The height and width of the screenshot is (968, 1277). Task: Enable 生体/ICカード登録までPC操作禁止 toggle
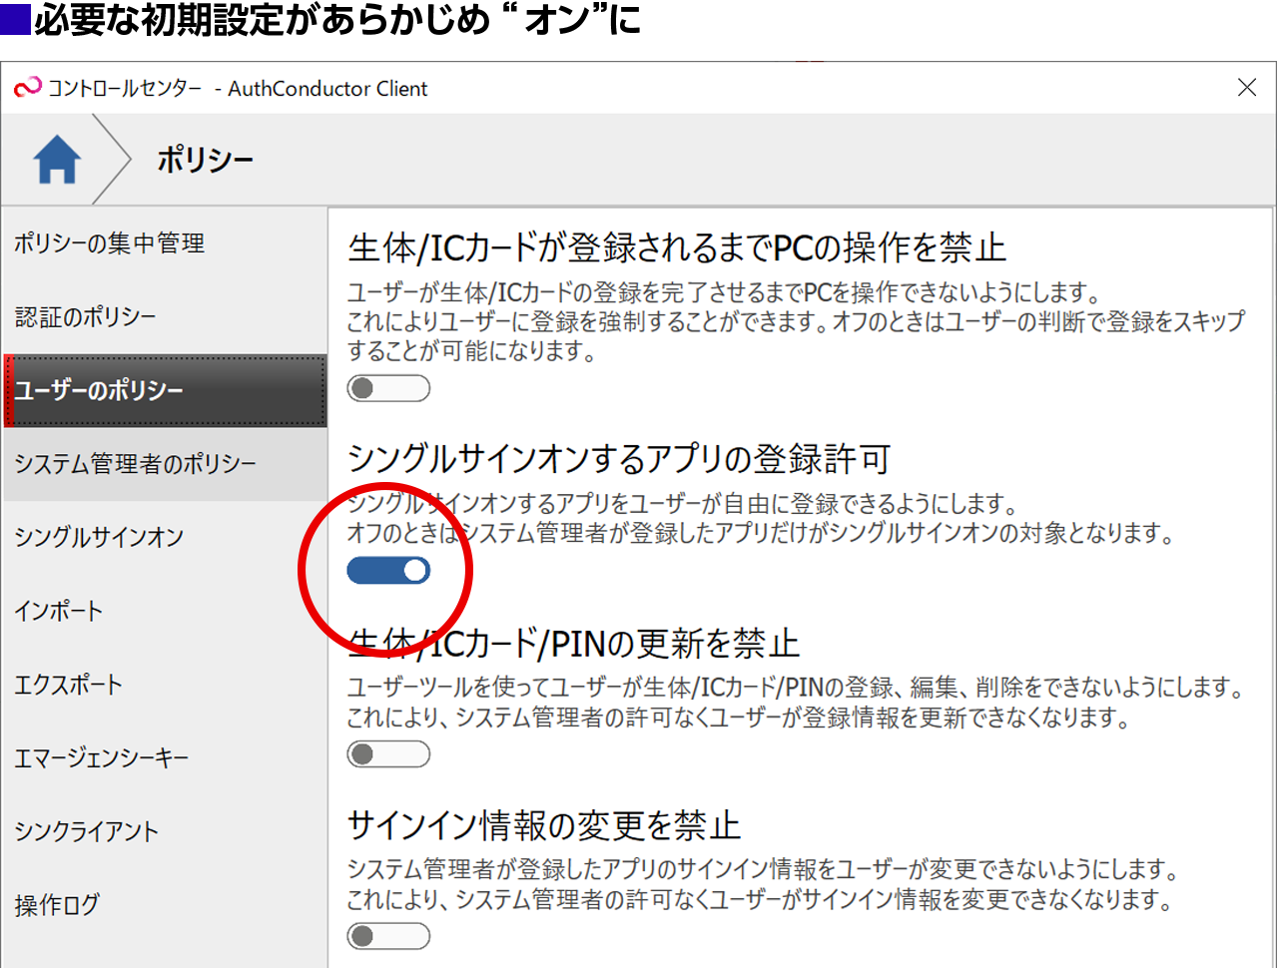pos(388,388)
